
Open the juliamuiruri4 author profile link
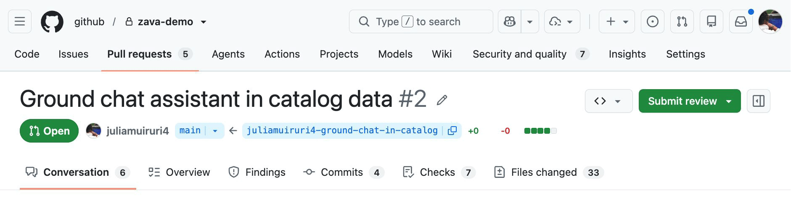[138, 131]
